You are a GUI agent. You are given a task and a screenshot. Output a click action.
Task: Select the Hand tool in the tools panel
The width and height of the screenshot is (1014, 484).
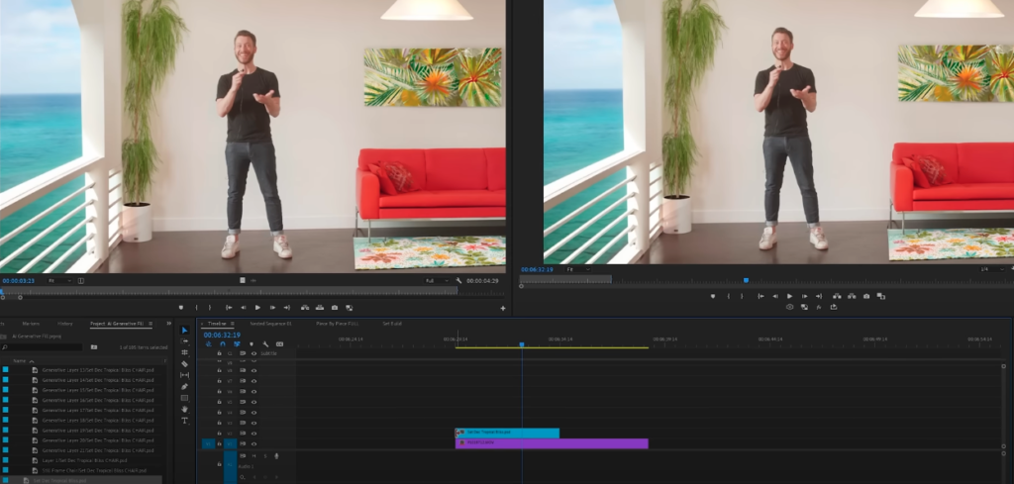tap(184, 409)
